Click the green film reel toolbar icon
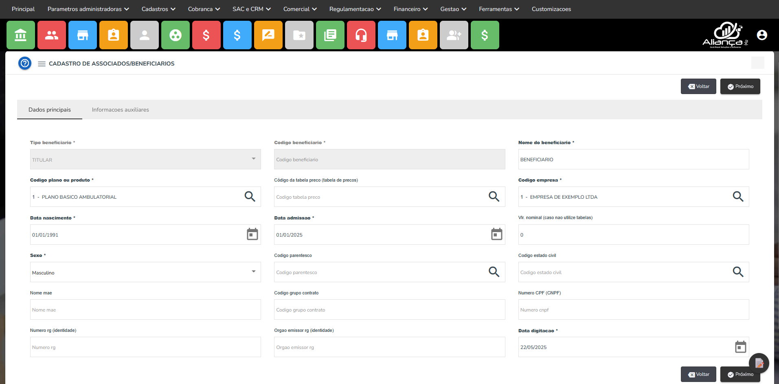This screenshot has width=779, height=384. click(176, 35)
